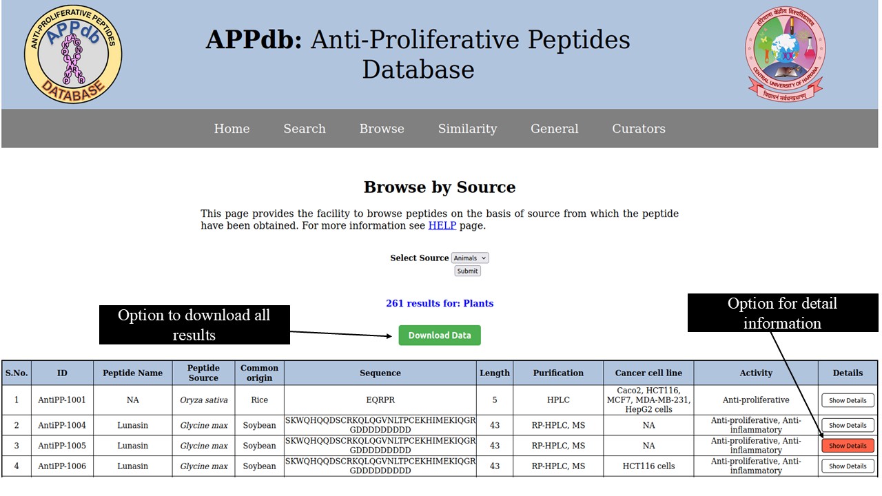Click the Select Source label
Image resolution: width=882 pixels, height=496 pixels.
(419, 258)
